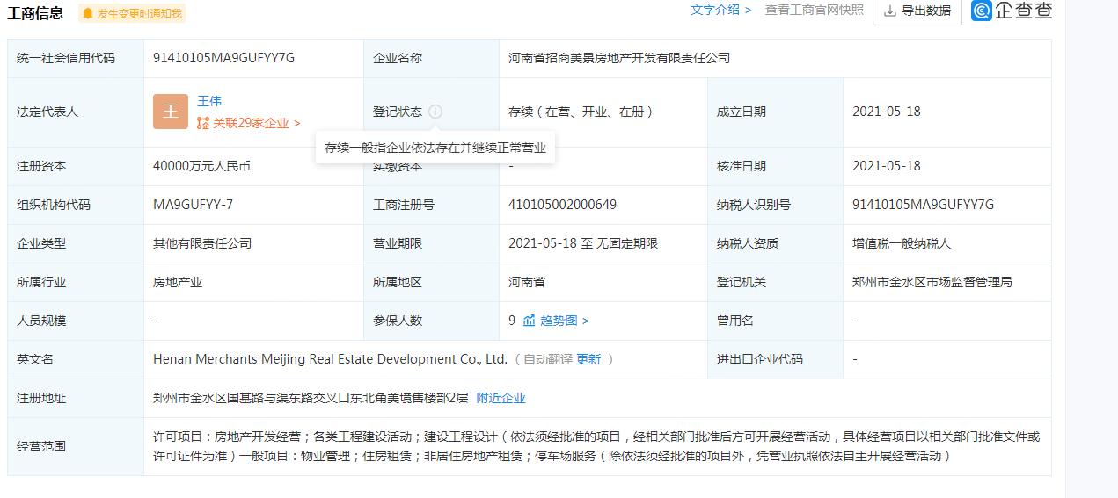Click the orange 王 avatar
The image size is (1118, 498).
170,112
